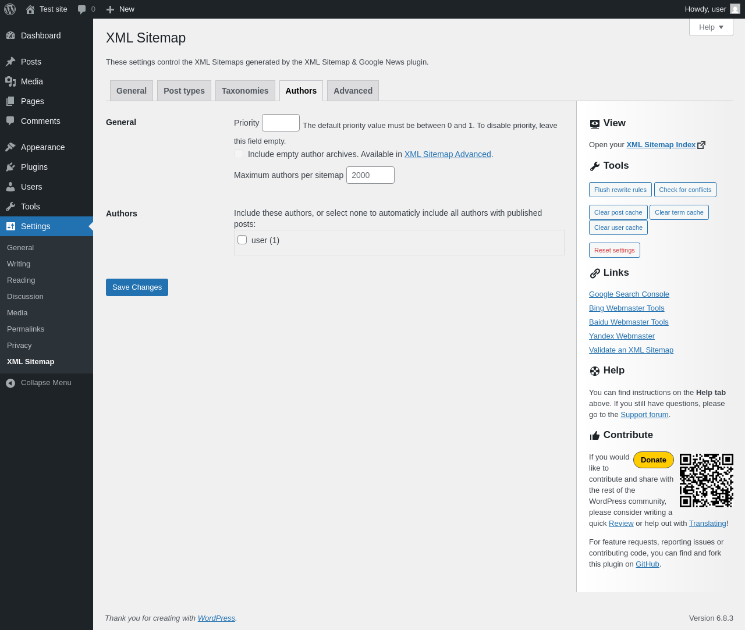Image resolution: width=745 pixels, height=630 pixels.
Task: Open the '+ New' content menu
Action: pyautogui.click(x=120, y=9)
